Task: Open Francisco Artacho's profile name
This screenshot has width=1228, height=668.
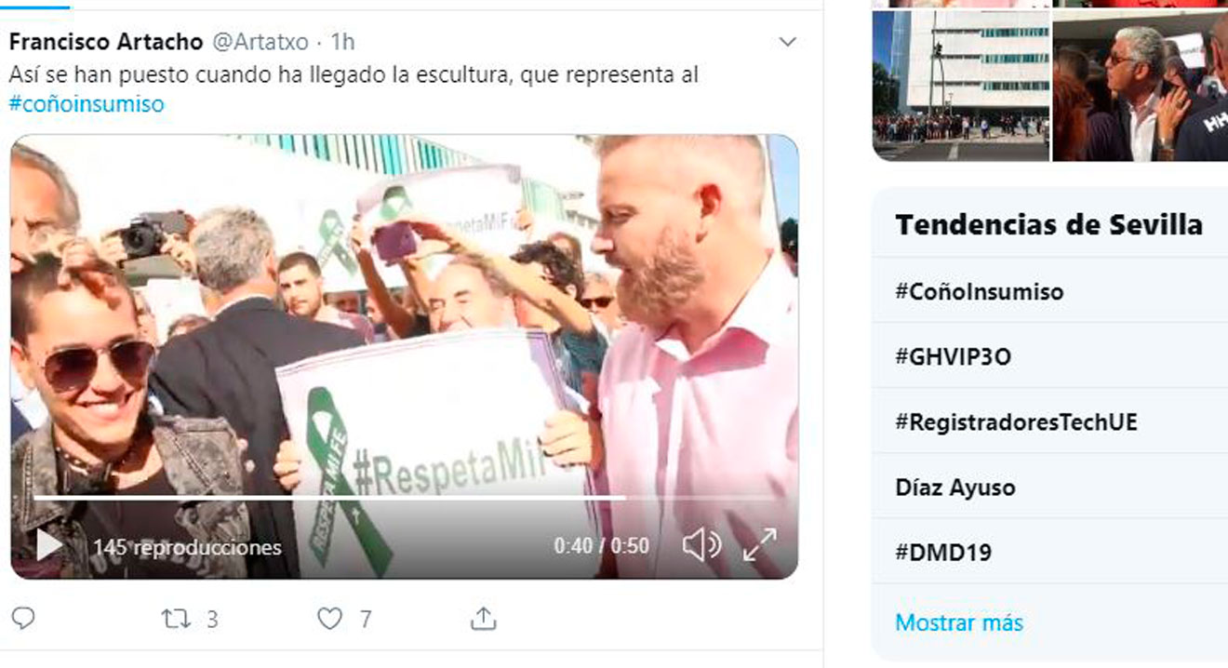Action: point(106,42)
